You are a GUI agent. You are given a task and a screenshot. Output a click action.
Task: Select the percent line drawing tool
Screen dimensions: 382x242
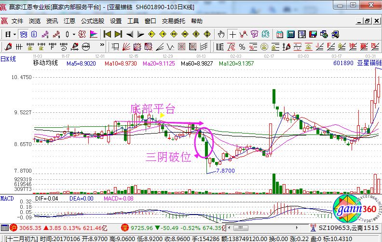point(242,47)
